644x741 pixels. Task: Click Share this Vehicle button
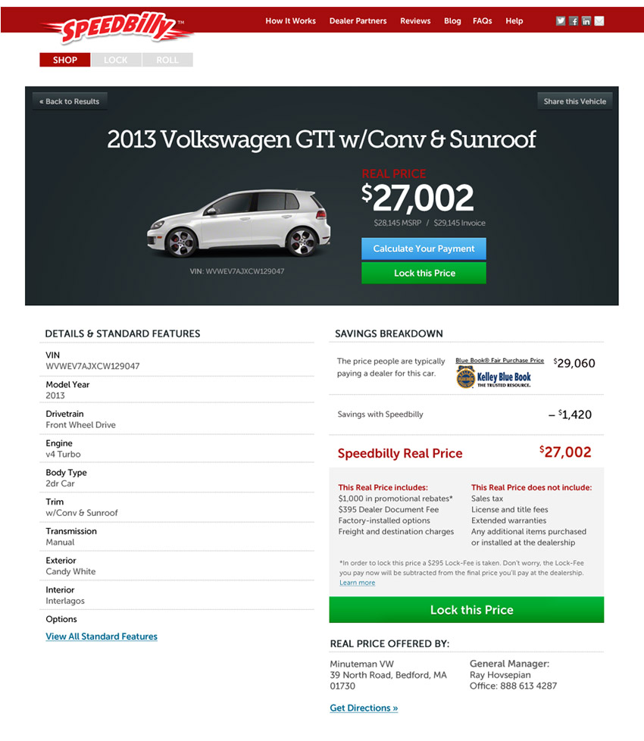[574, 101]
